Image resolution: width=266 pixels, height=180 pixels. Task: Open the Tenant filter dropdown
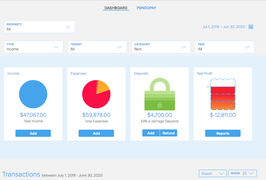point(97,47)
